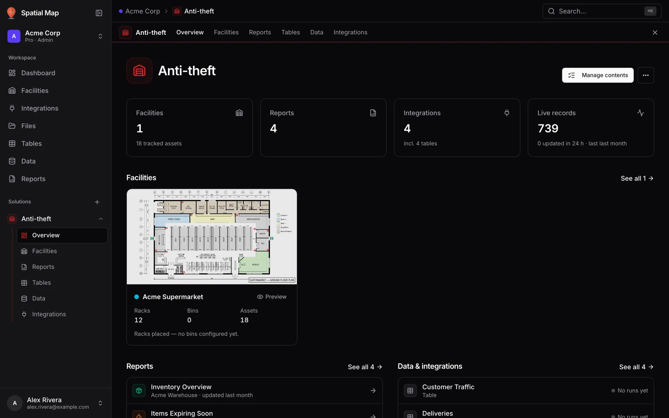Select Data under the Anti-theft solution

(x=62, y=299)
